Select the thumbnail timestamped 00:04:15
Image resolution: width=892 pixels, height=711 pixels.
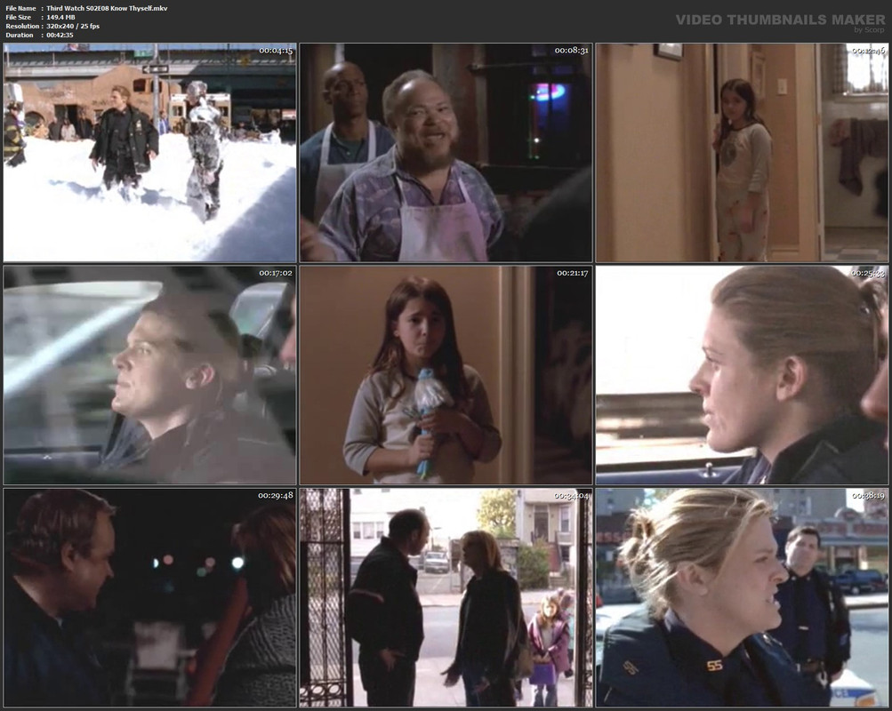point(150,152)
